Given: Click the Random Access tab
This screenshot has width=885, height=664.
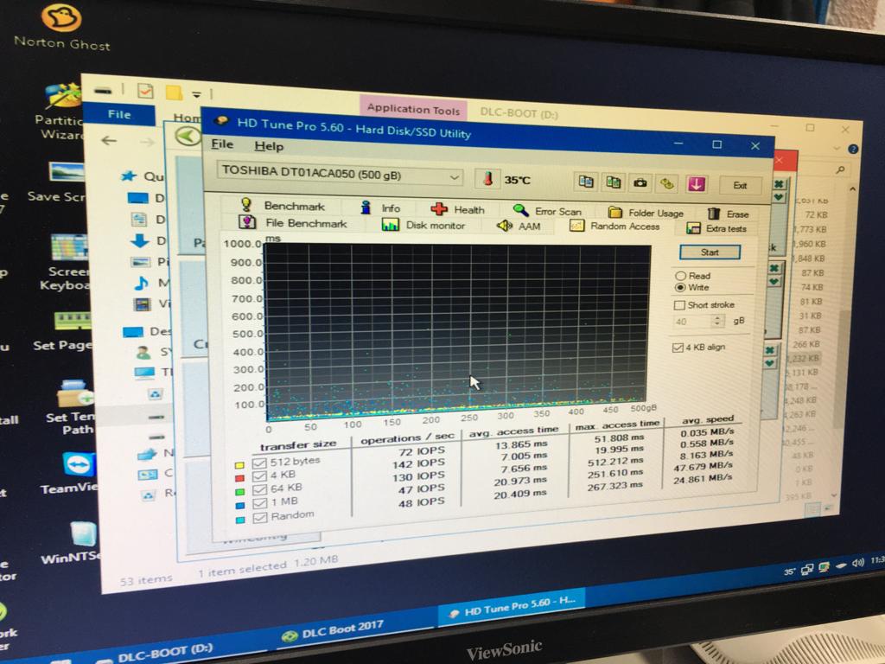Looking at the screenshot, I should tap(614, 227).
